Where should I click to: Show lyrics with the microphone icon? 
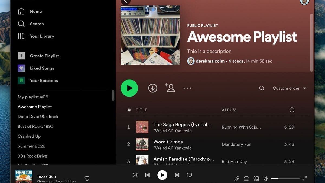click(x=237, y=179)
